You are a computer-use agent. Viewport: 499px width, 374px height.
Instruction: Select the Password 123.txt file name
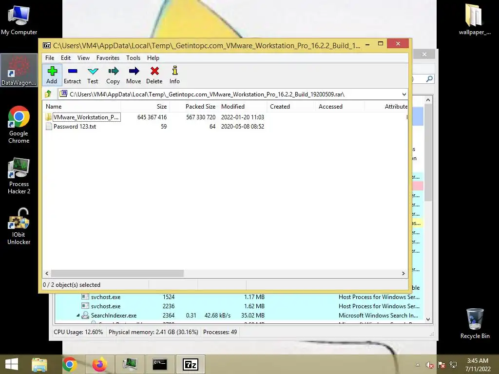[x=75, y=126]
